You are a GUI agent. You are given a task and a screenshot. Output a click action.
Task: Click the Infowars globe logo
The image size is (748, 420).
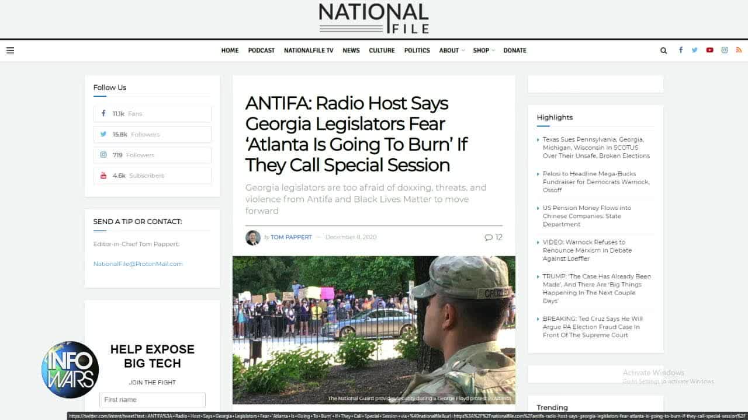70,370
